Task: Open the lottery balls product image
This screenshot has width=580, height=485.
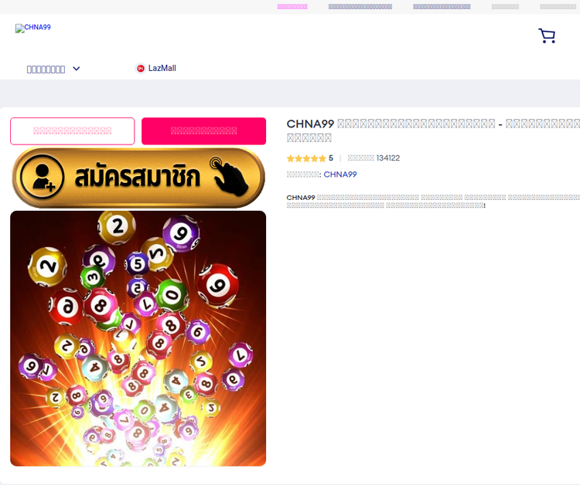Action: 138,338
